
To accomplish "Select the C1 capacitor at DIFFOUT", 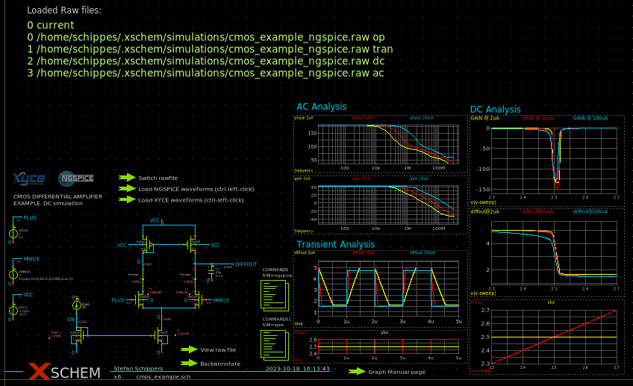I will [212, 273].
